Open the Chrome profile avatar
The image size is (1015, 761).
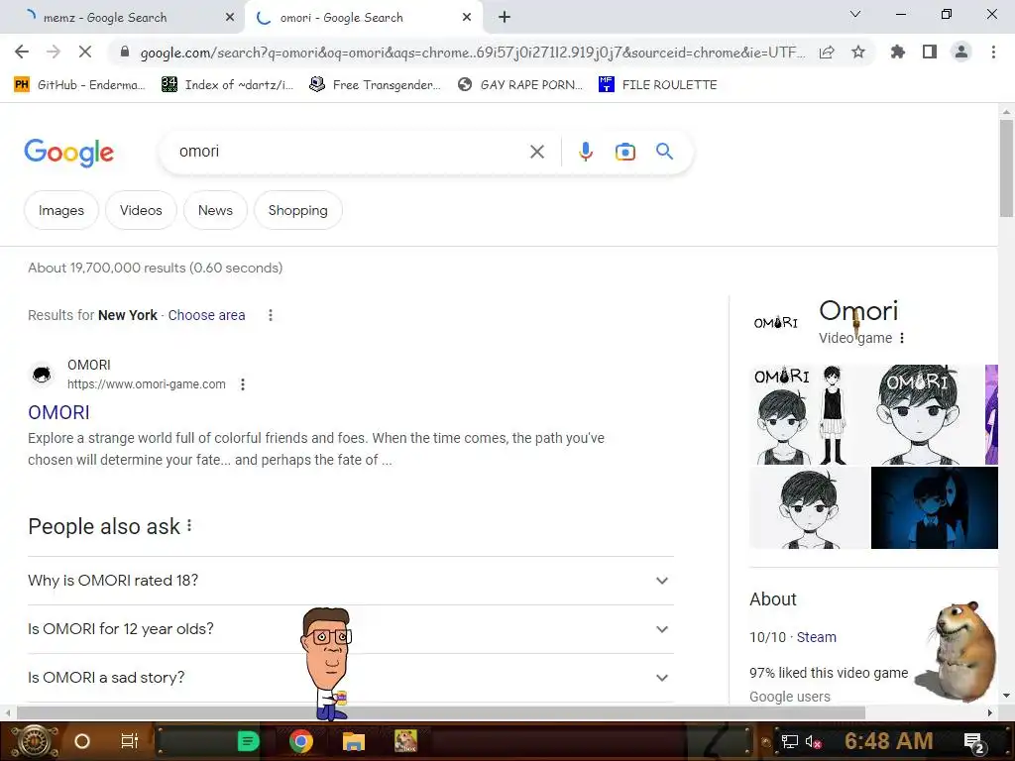[961, 52]
